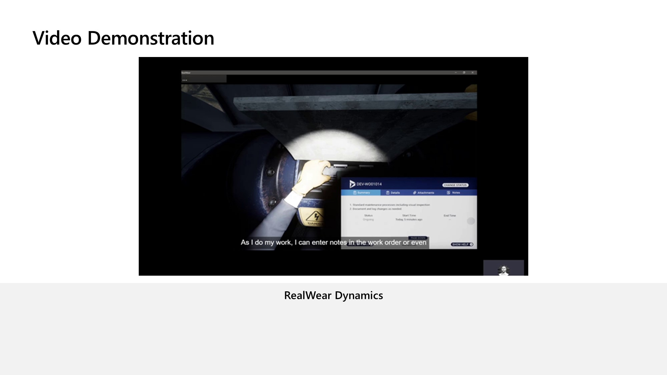This screenshot has height=375, width=667.
Task: Switch to the Summary tab
Action: 362,193
